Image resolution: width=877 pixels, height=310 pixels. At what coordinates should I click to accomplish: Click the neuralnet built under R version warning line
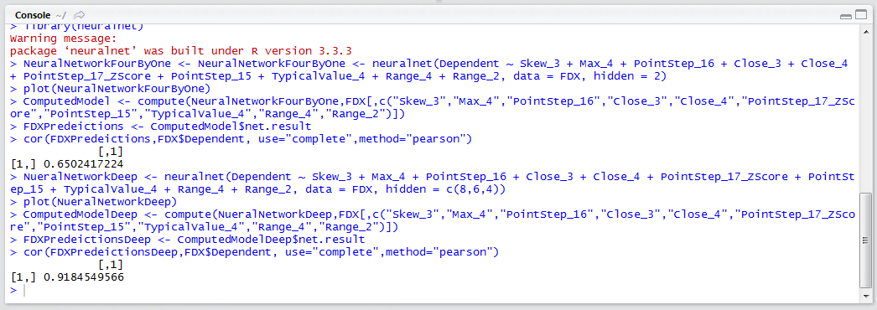[180, 51]
